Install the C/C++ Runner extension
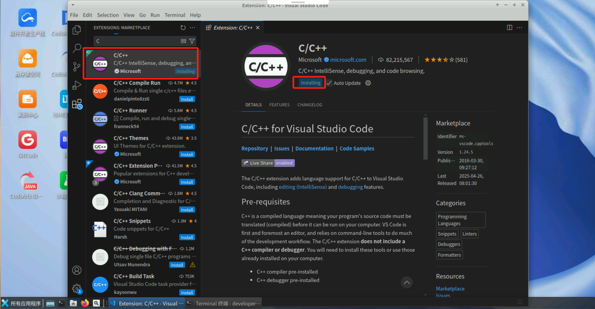595x309 pixels. click(x=187, y=127)
